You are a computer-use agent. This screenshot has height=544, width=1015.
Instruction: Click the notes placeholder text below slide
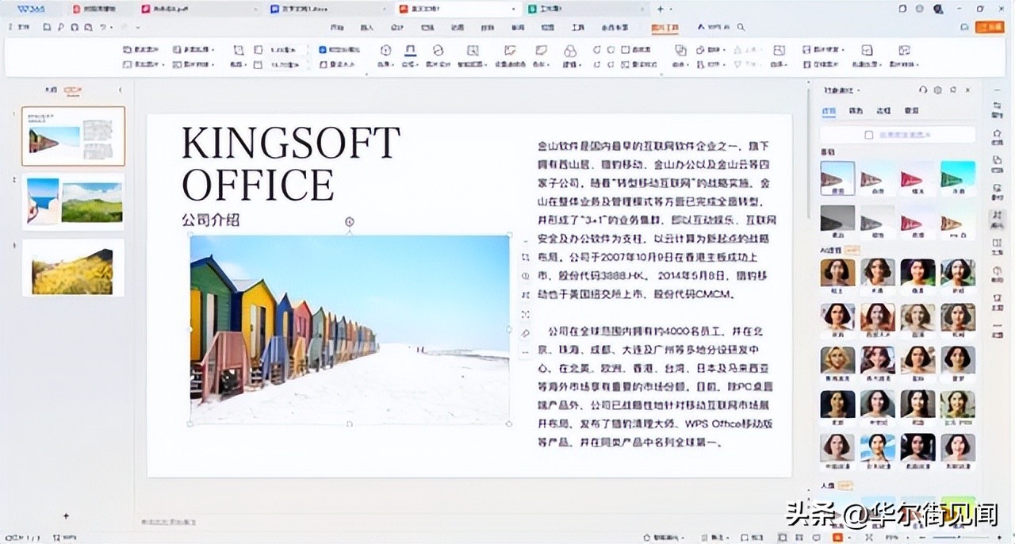coord(169,522)
